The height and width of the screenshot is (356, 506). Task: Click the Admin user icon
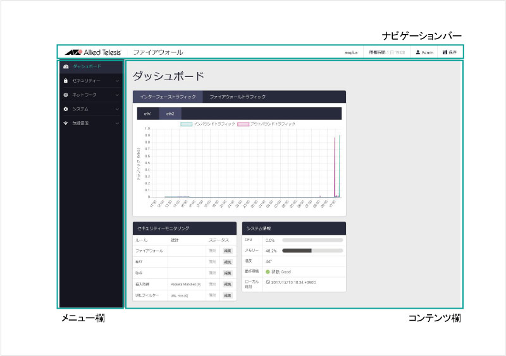tap(418, 52)
